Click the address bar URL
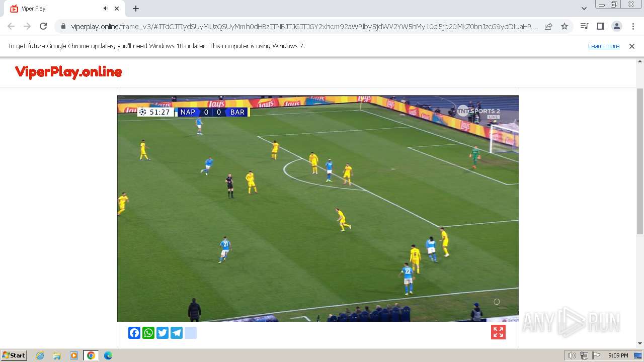Image resolution: width=644 pixels, height=362 pixels. [304, 27]
